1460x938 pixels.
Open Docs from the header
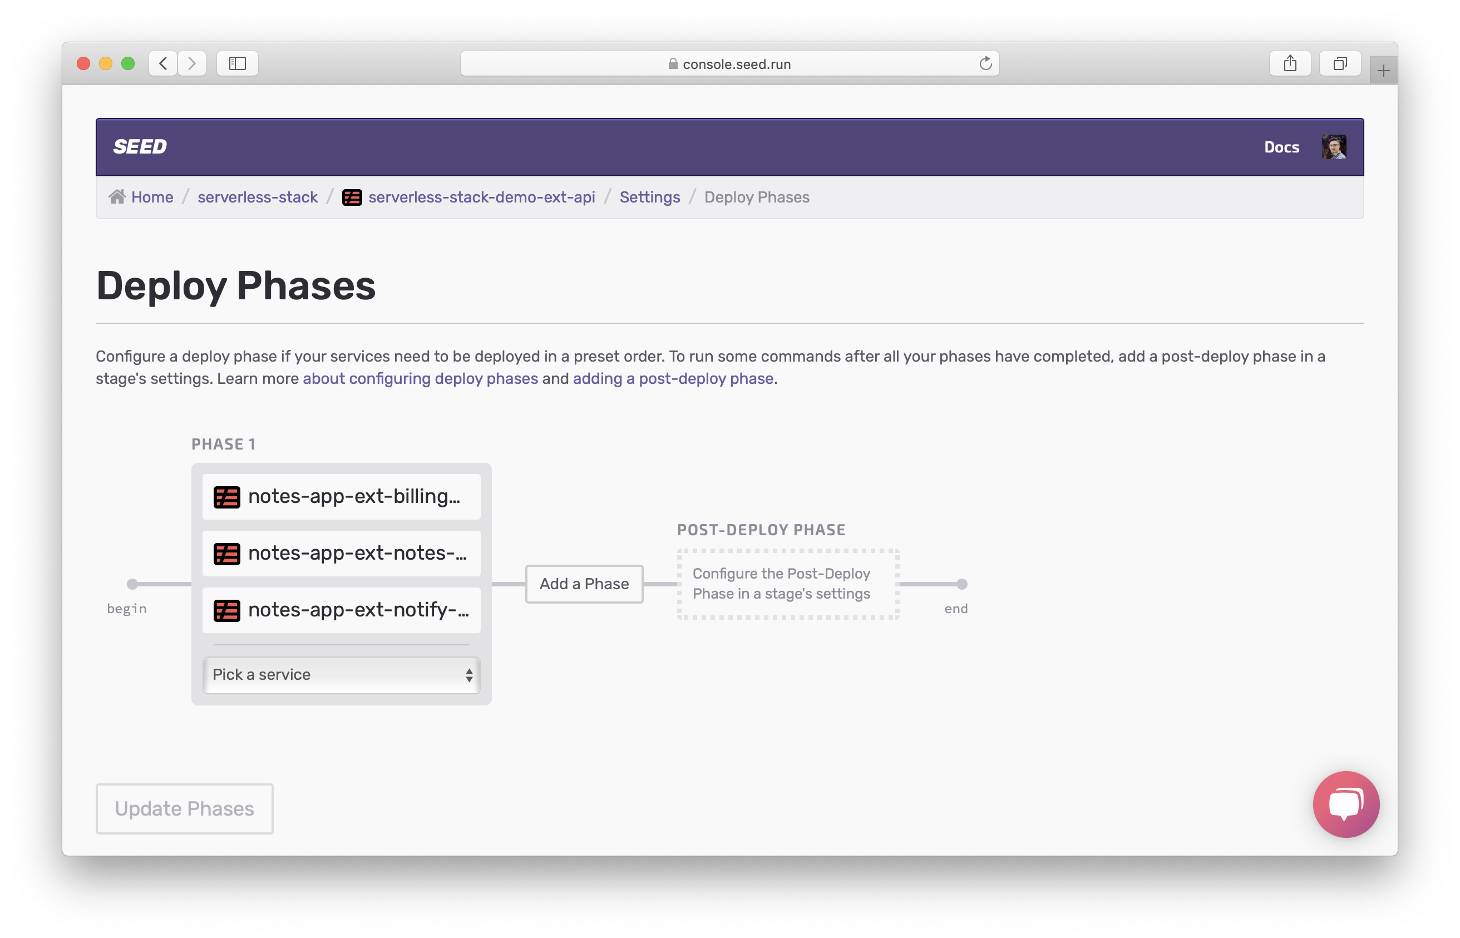click(x=1281, y=147)
